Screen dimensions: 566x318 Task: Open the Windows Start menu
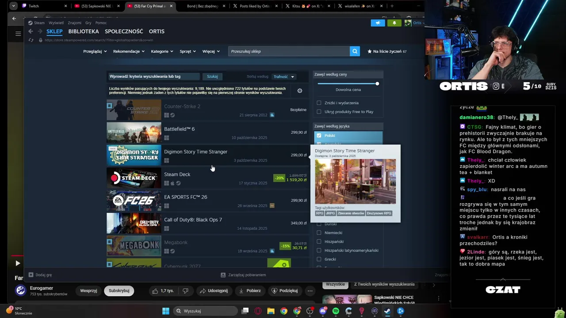(166, 311)
